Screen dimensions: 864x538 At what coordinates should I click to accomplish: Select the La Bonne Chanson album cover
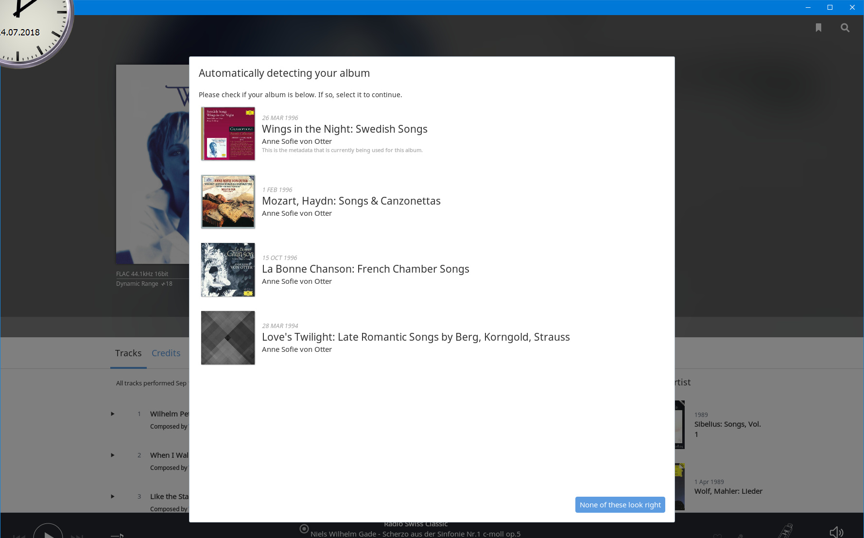coord(228,270)
